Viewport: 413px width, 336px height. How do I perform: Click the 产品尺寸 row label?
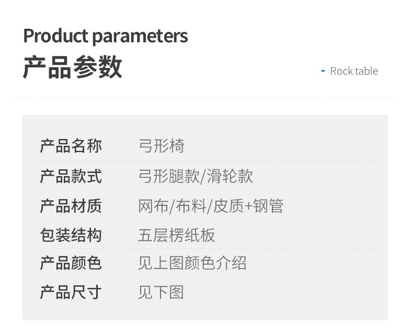pyautogui.click(x=71, y=292)
